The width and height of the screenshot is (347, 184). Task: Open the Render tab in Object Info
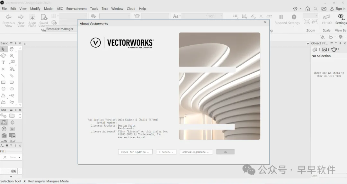(334, 50)
